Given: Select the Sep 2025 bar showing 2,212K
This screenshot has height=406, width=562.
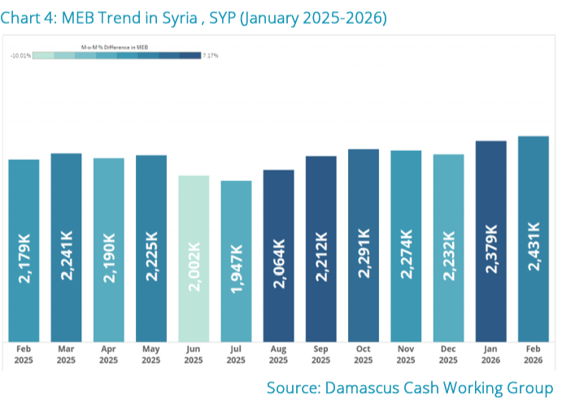Looking at the screenshot, I should (321, 249).
